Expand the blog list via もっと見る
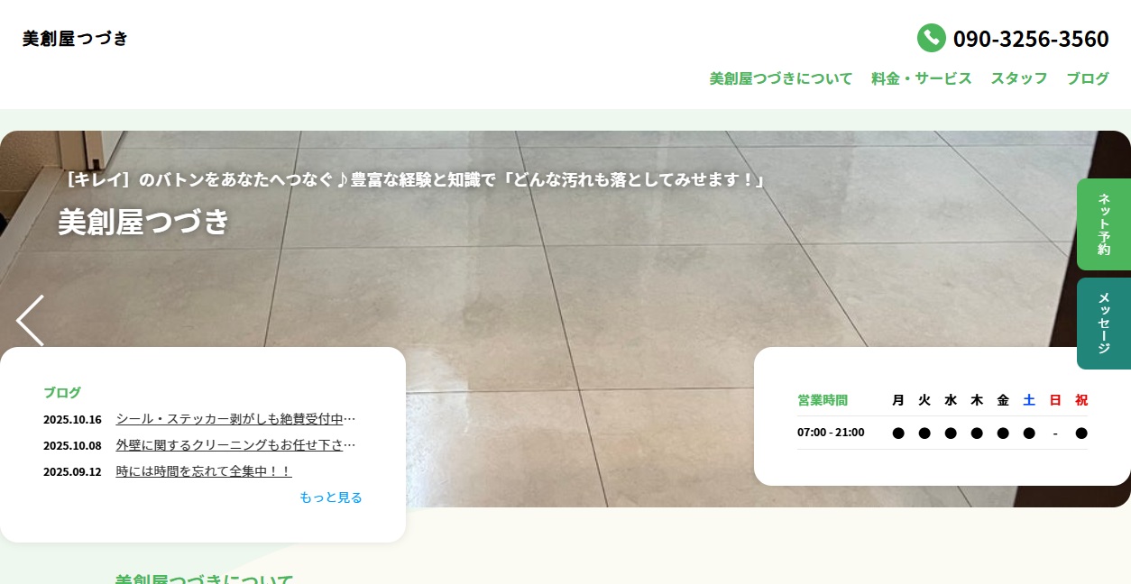Viewport: 1131px width, 584px height. pyautogui.click(x=330, y=497)
